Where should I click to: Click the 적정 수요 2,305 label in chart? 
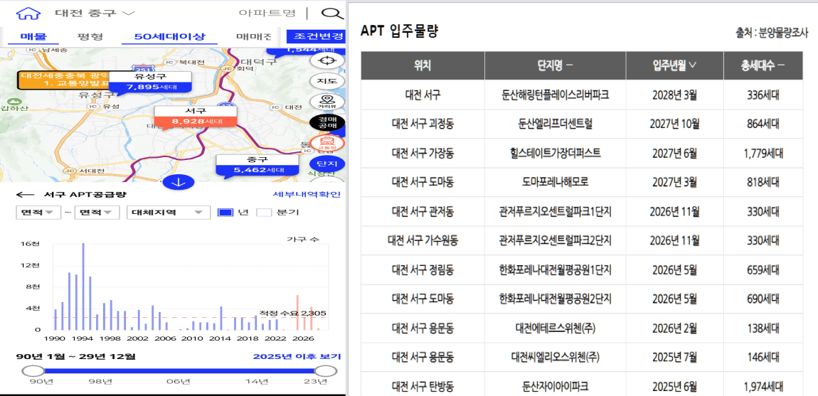point(292,313)
